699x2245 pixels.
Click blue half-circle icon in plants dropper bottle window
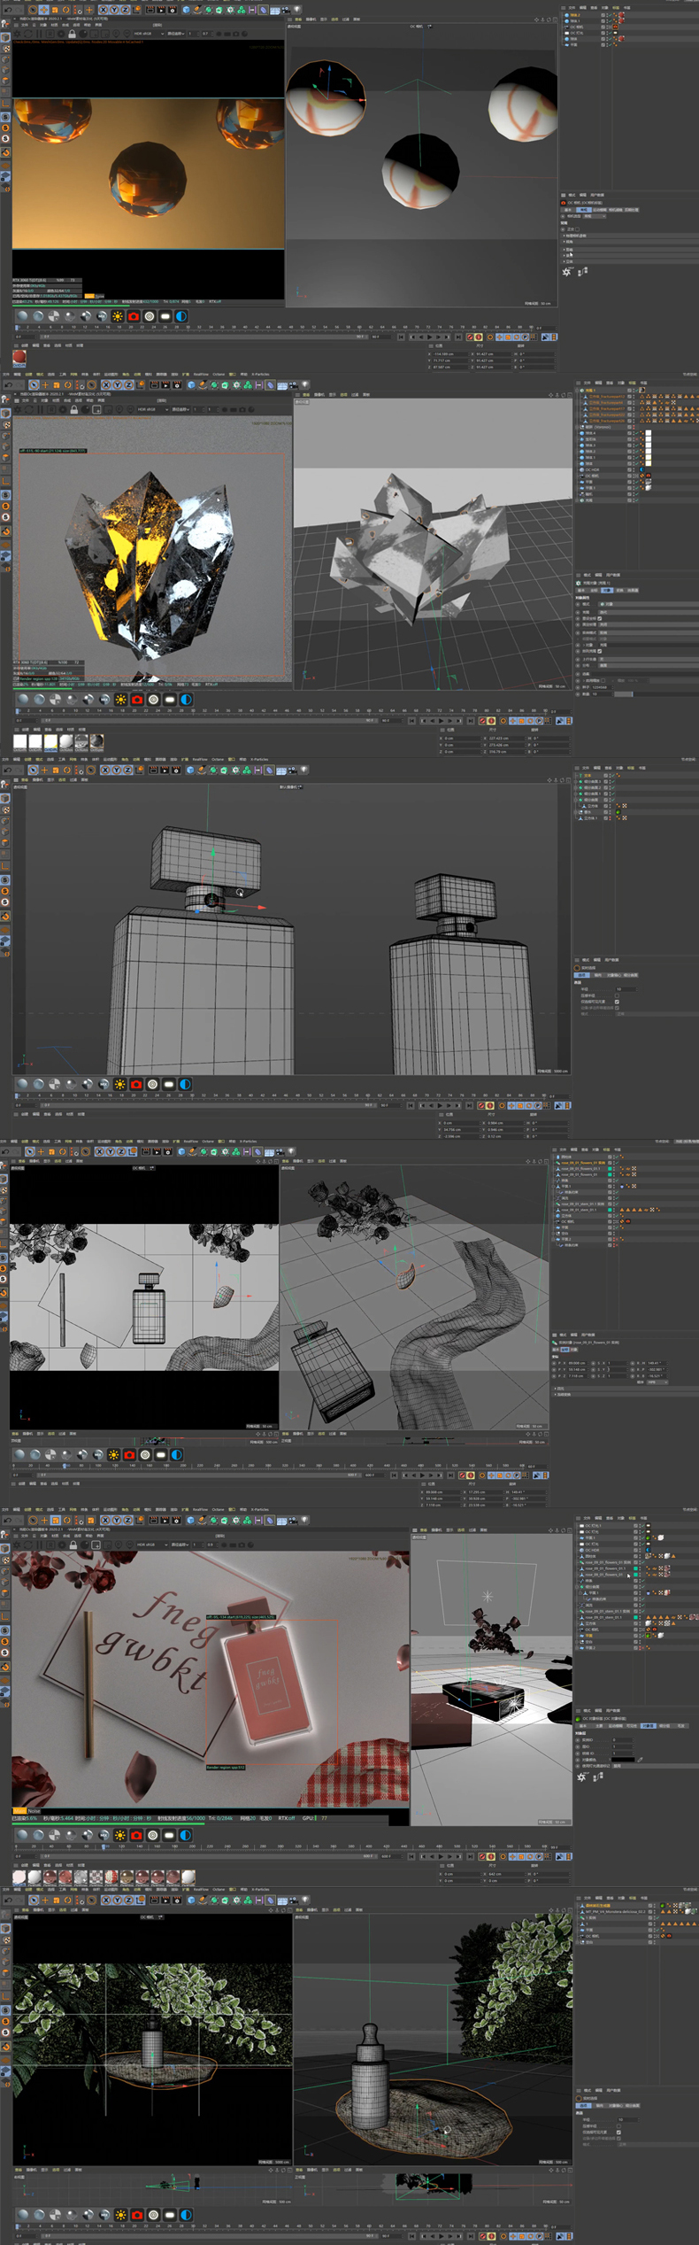point(186,2215)
